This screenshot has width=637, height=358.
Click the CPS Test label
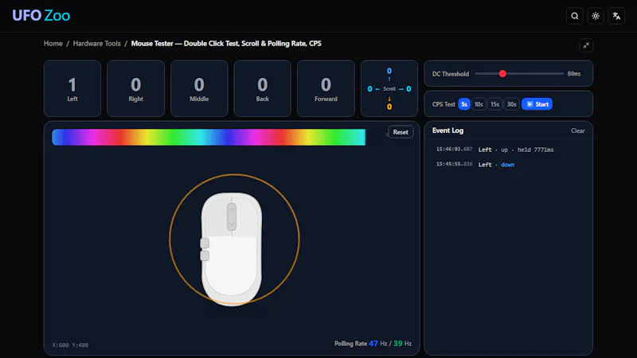coord(444,104)
